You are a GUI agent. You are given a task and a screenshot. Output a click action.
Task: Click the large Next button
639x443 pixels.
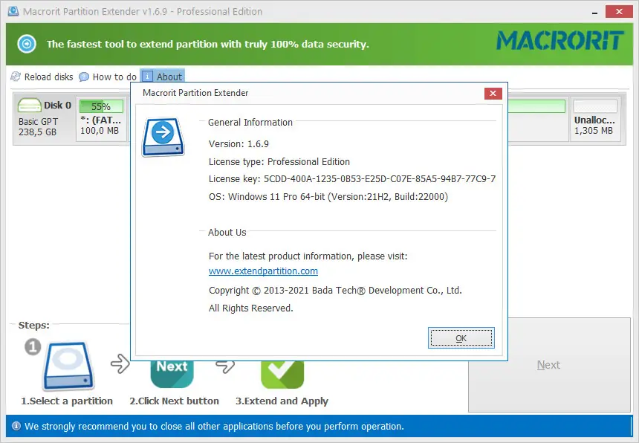click(x=549, y=365)
